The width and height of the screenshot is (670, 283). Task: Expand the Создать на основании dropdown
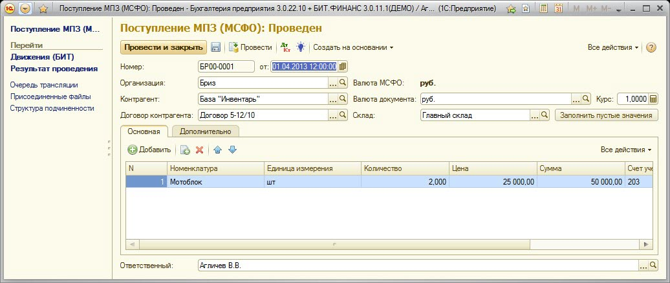353,47
